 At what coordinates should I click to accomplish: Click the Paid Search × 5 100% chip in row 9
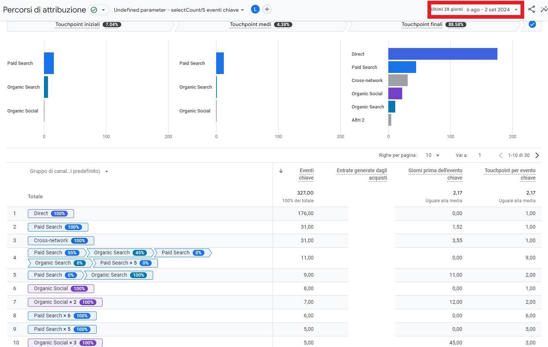click(62, 329)
